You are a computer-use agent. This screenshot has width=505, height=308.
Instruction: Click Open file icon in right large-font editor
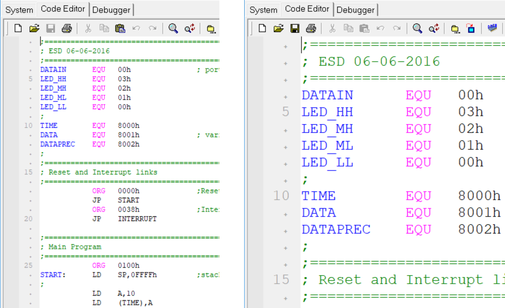(279, 28)
